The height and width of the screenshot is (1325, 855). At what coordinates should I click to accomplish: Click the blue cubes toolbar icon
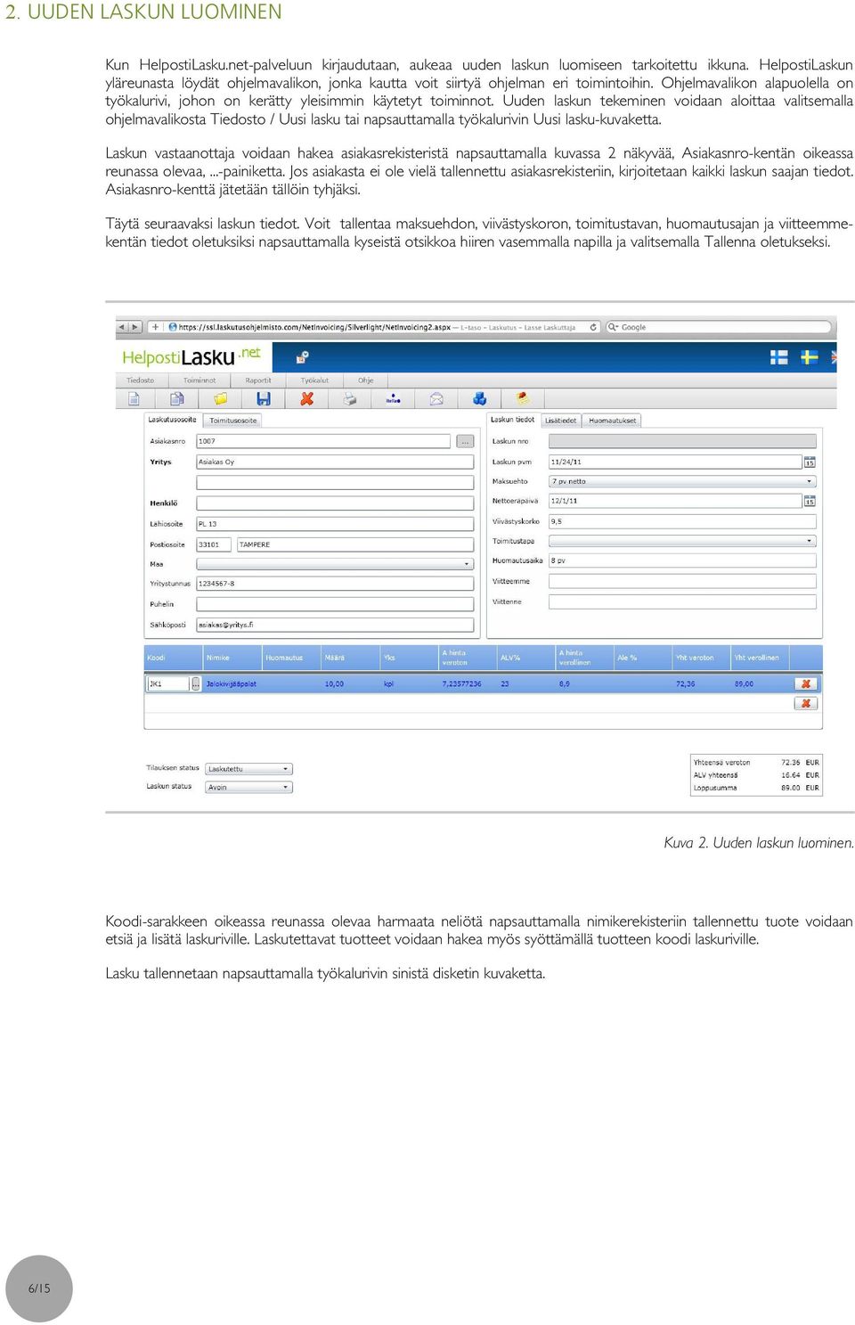(x=479, y=398)
